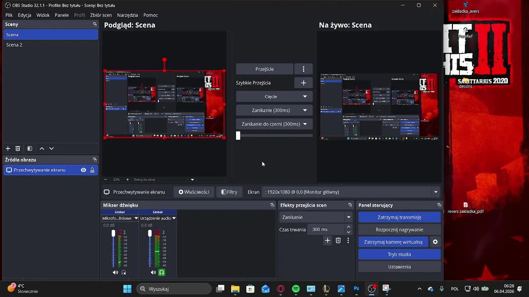Viewport: 529px width, 297px height.
Task: Remove selected scene with the trash icon
Action: [x=18, y=148]
